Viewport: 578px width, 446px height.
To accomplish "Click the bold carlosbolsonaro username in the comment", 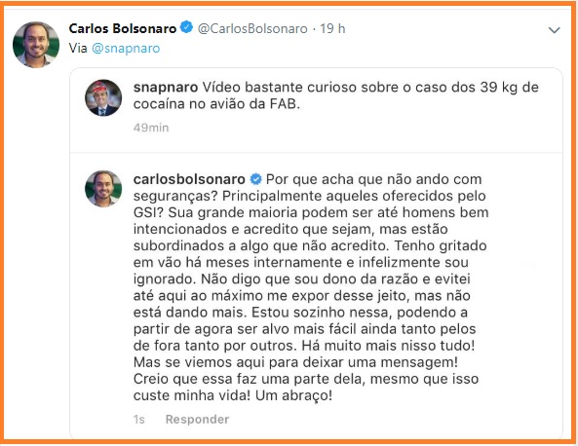I will click(x=189, y=179).
